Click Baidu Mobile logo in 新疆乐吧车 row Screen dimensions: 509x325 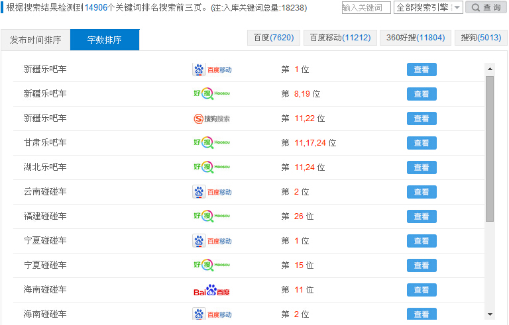click(x=212, y=70)
